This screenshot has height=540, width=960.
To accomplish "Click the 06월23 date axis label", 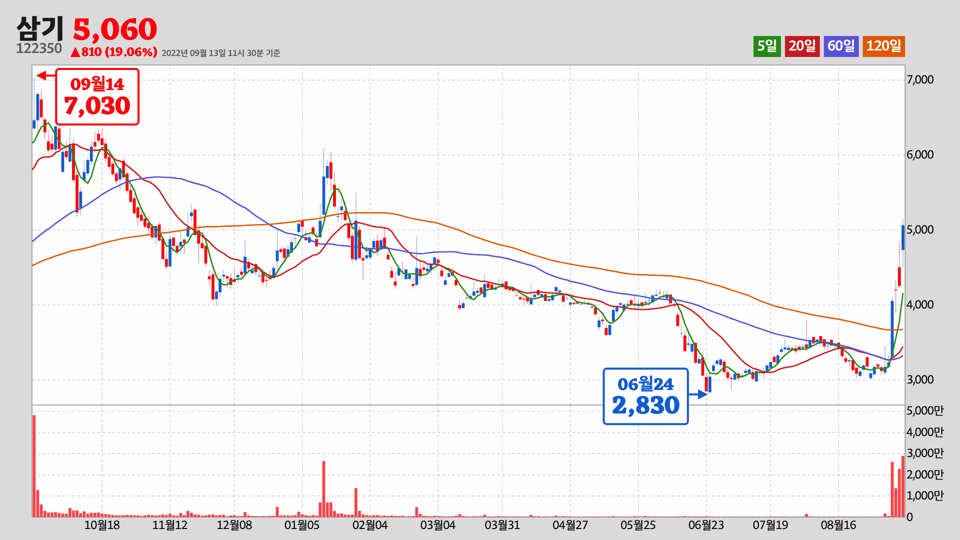I will coord(706,525).
